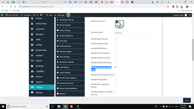Open the Managers section

(x=42, y=34)
